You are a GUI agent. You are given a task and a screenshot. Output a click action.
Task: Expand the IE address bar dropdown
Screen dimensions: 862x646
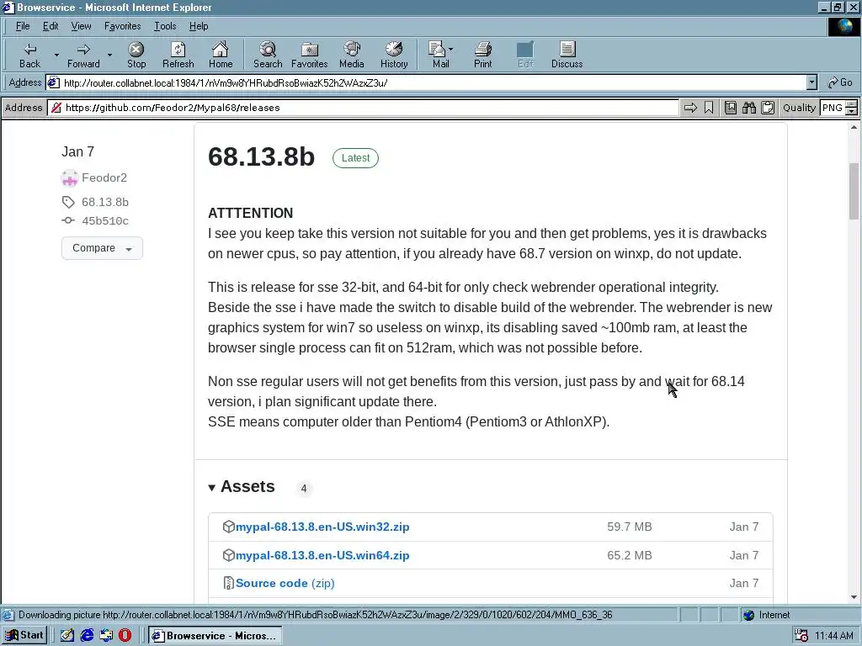pyautogui.click(x=811, y=82)
